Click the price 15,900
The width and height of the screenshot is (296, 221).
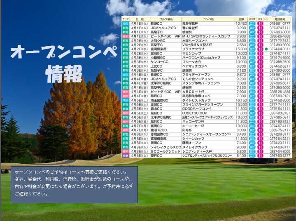pos(241,49)
